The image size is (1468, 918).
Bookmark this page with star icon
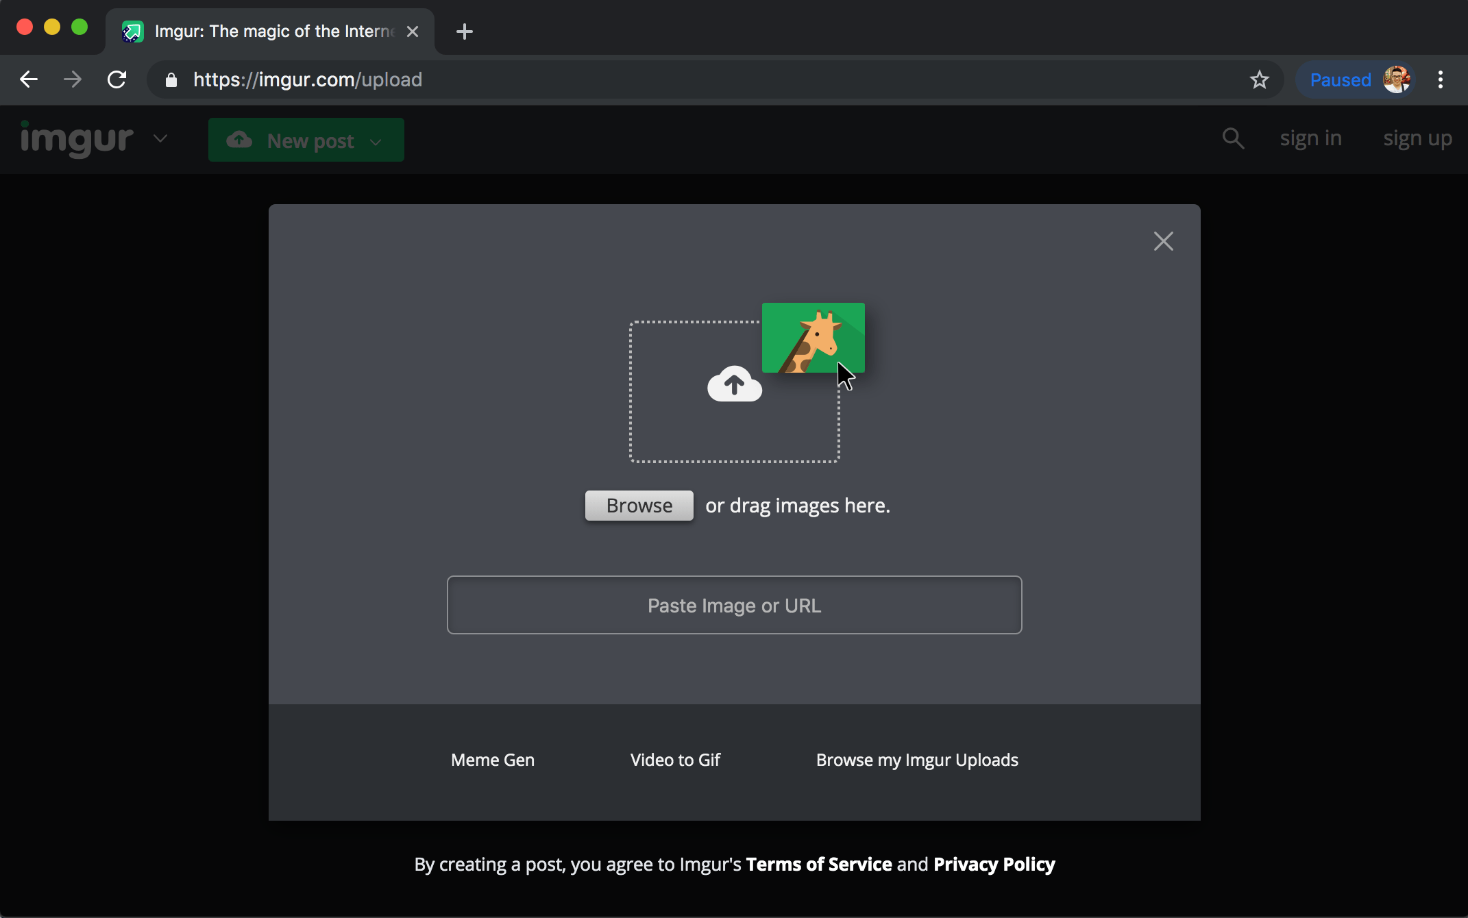point(1259,80)
